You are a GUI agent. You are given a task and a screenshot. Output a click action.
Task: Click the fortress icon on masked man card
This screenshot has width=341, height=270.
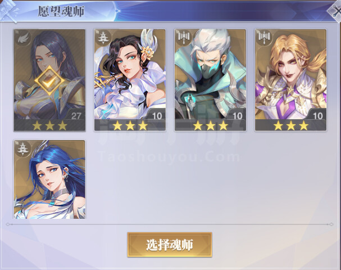click(184, 38)
